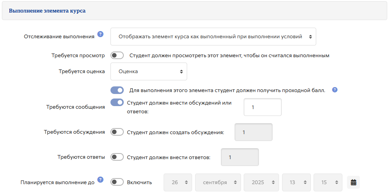Click the required messages count field
This screenshot has width=391, height=194.
[x=262, y=107]
